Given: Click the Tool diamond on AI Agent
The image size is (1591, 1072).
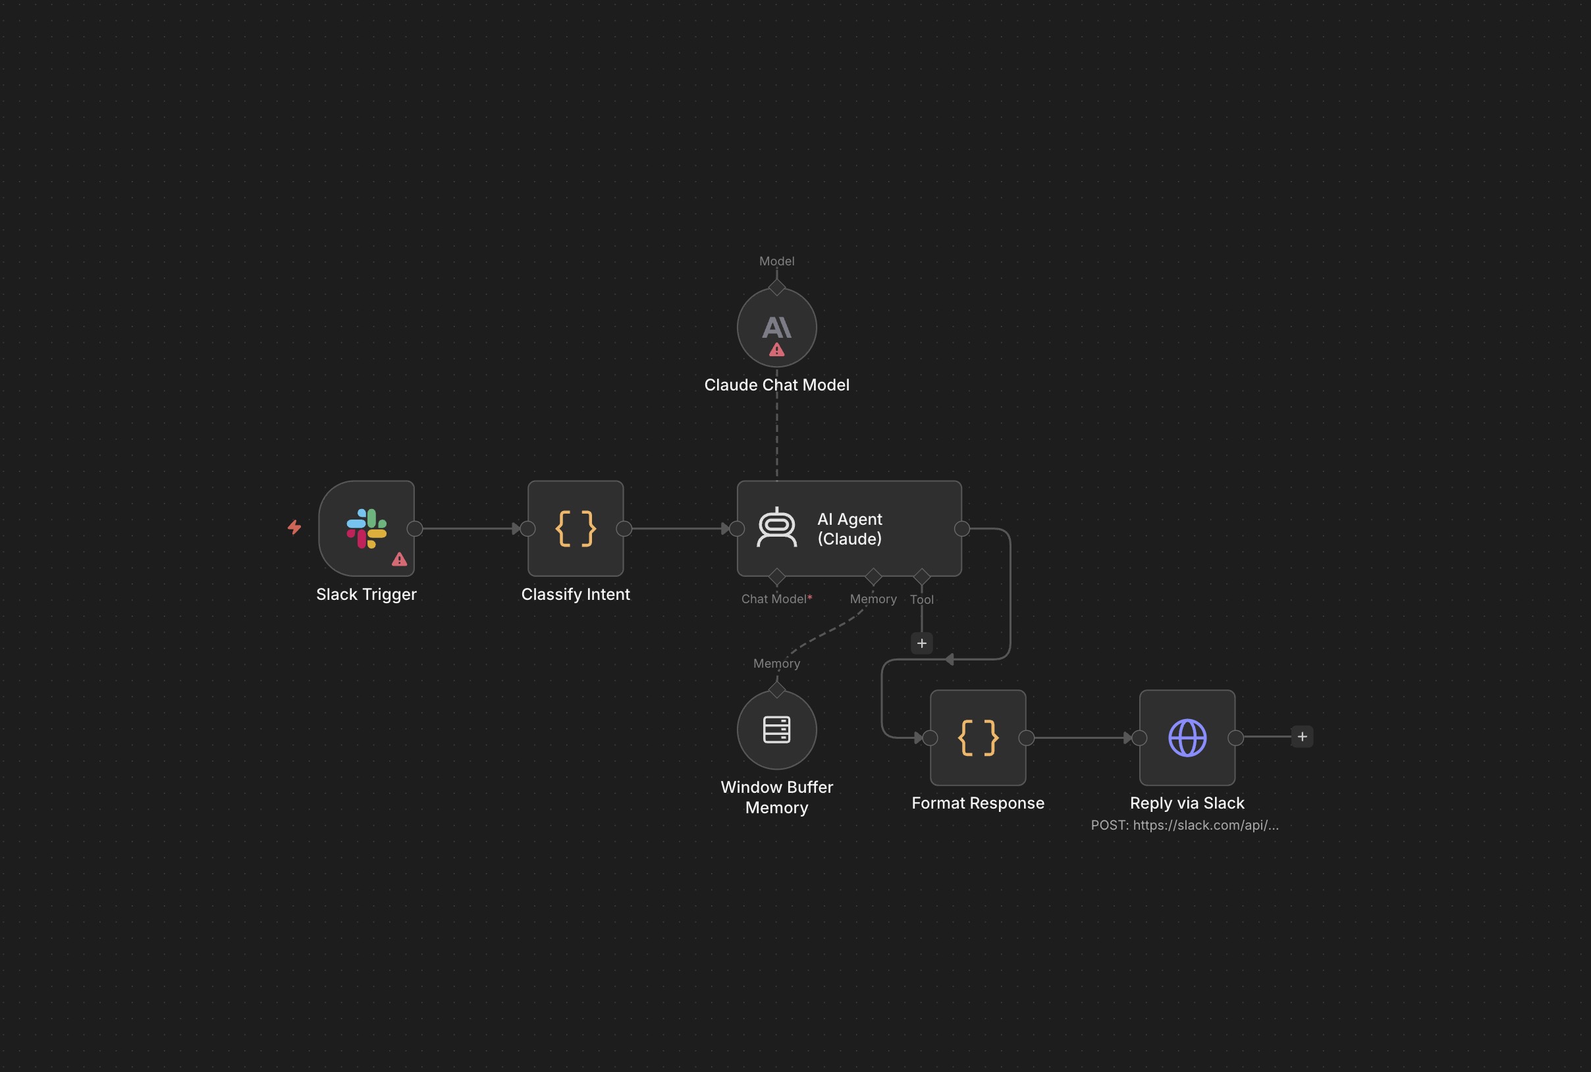Looking at the screenshot, I should (922, 576).
